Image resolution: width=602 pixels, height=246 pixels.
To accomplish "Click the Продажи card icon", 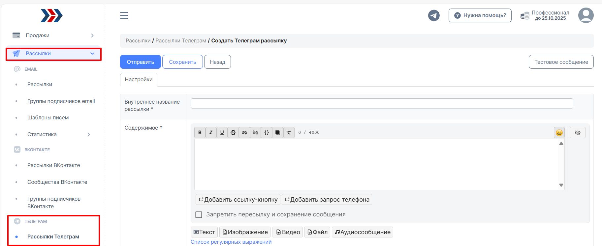I will click(x=16, y=35).
